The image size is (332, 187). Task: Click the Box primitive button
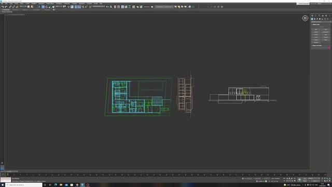pyautogui.click(x=316, y=30)
